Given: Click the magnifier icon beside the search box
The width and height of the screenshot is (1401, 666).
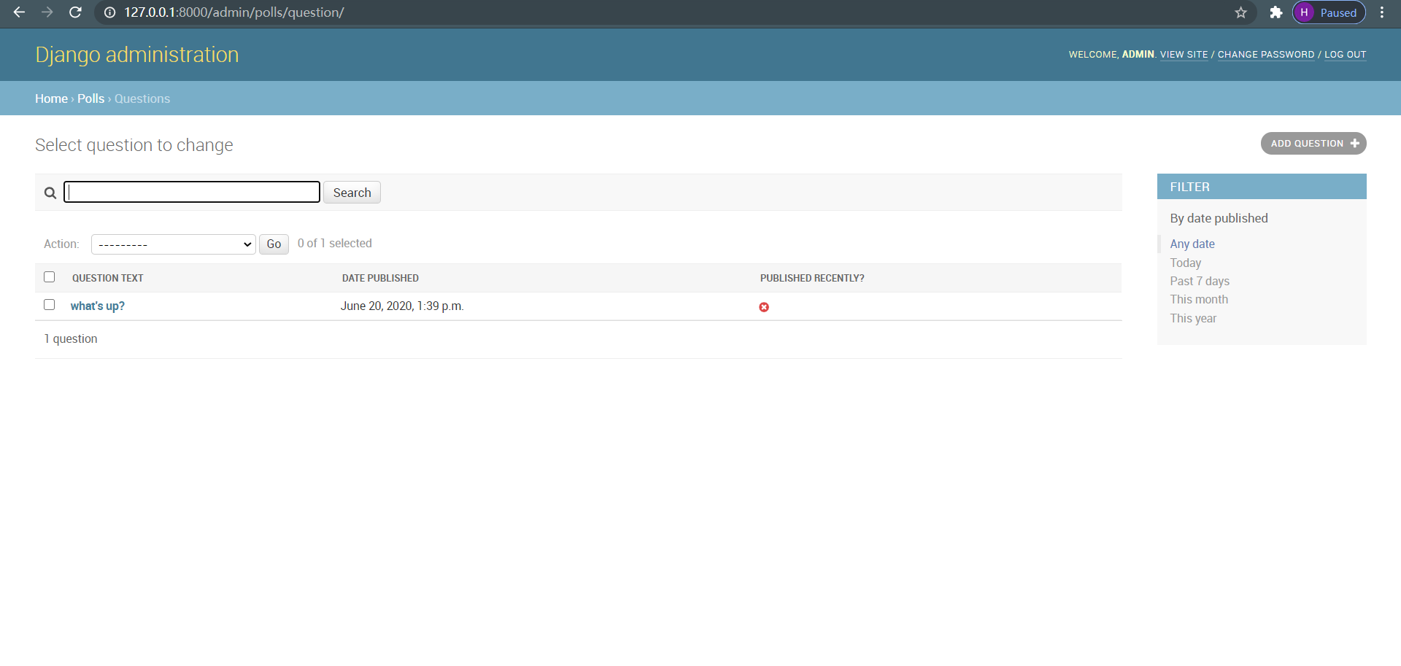Looking at the screenshot, I should (50, 193).
